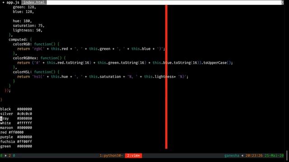
Task: Click toUpperCase() in the hex return line
Action: [218, 63]
